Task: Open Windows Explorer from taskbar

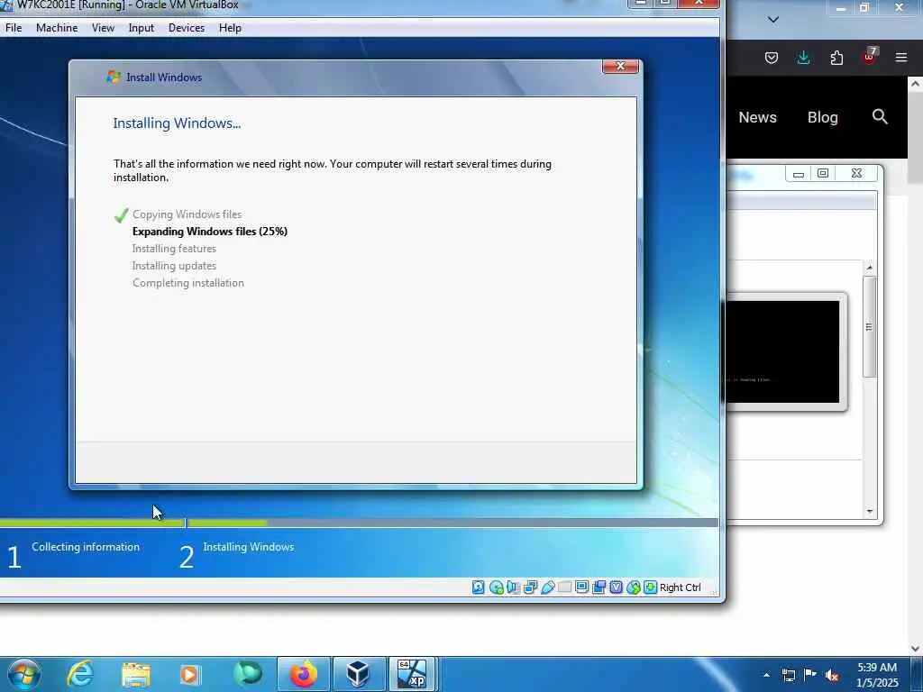Action: point(136,674)
